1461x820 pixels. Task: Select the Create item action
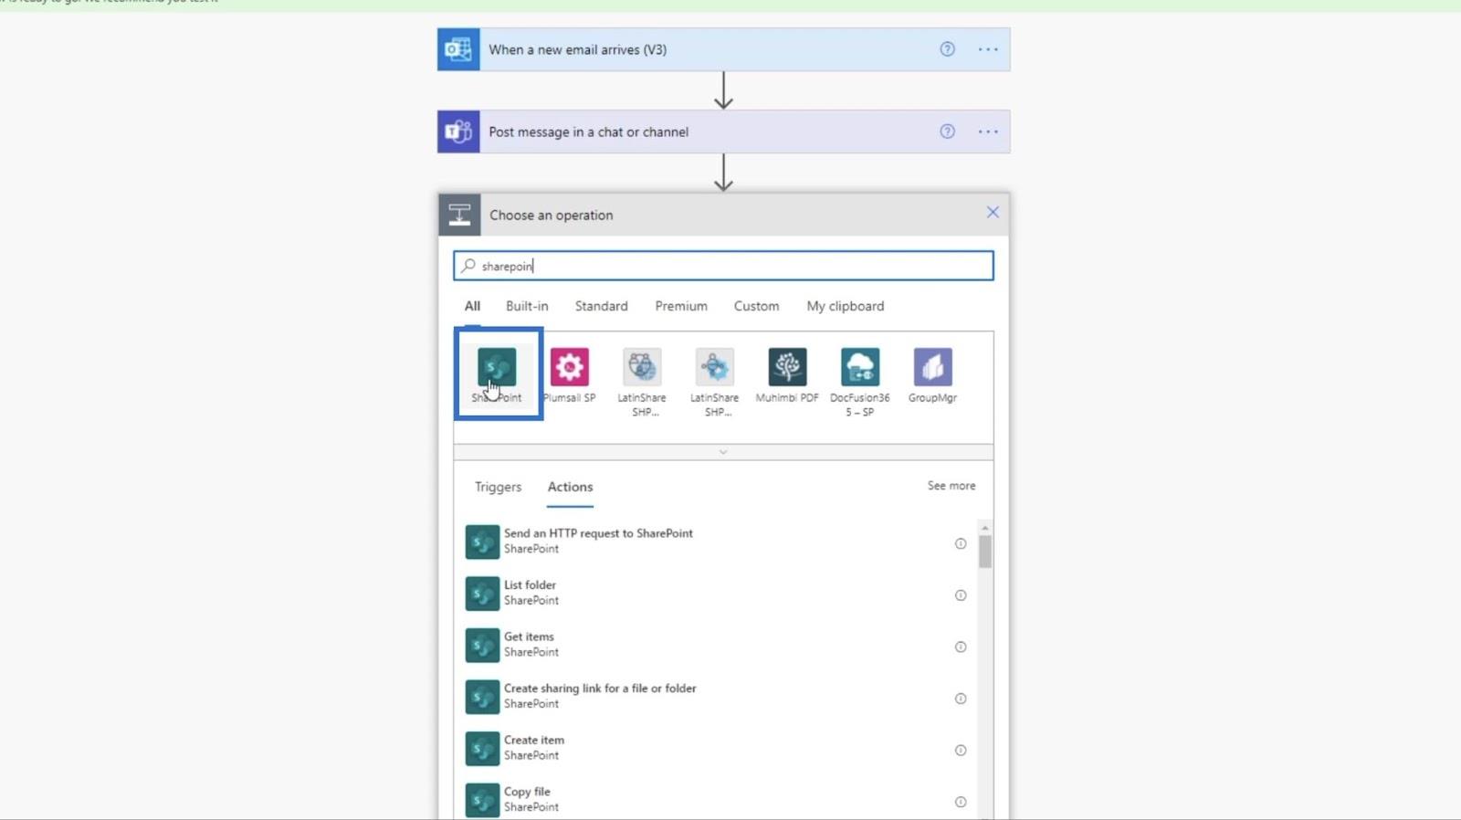coord(717,749)
